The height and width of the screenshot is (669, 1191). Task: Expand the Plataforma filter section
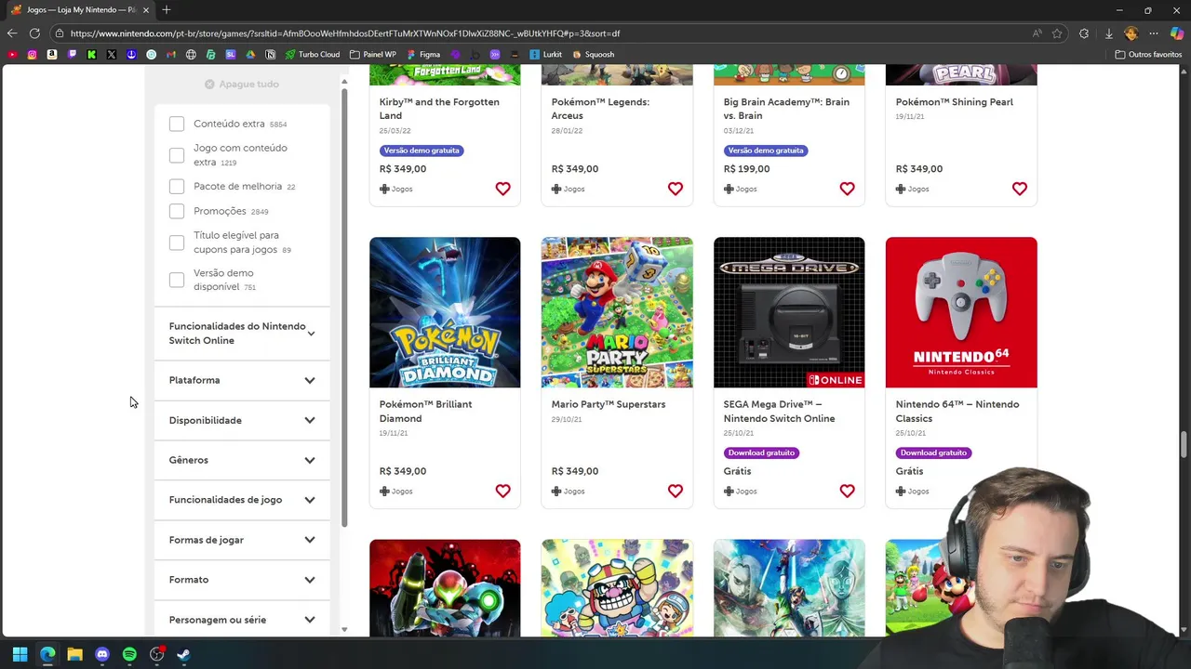click(x=242, y=380)
